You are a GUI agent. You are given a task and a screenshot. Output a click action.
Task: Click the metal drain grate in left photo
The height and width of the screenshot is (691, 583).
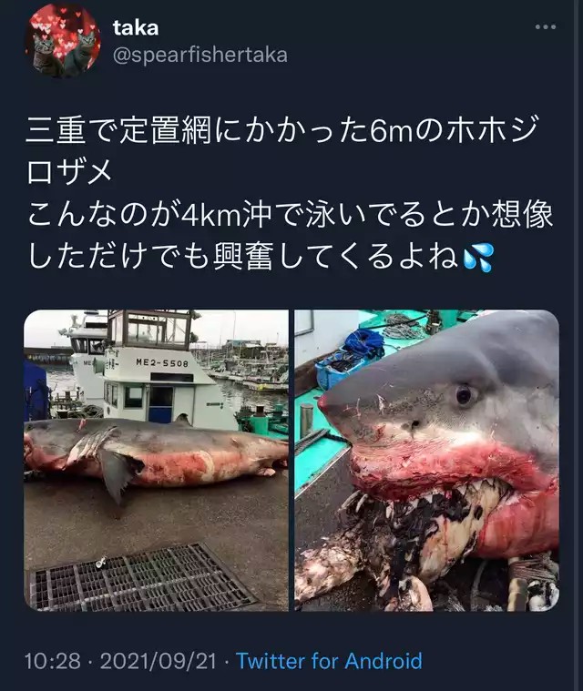point(141,578)
